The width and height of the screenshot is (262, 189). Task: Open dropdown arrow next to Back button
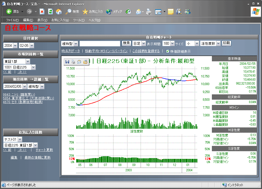pos(22,12)
